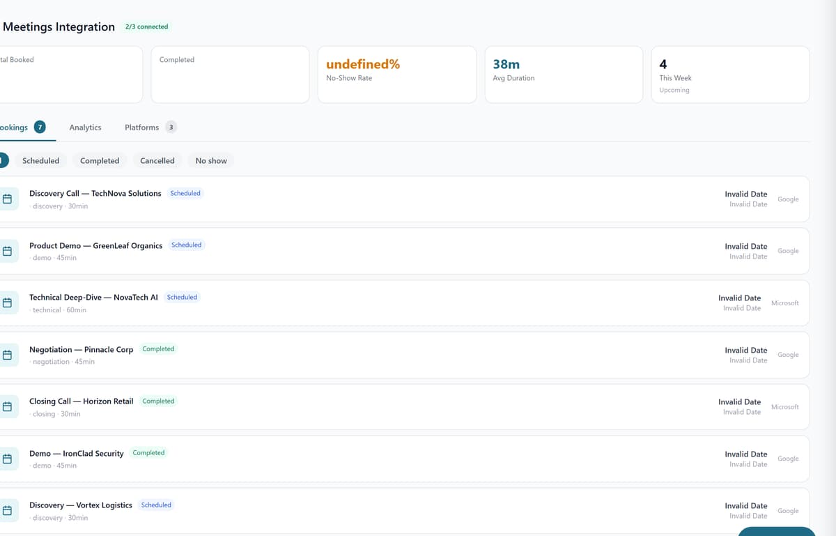Click calendar icon for Discovery Call TechNova Solutions

[7, 199]
